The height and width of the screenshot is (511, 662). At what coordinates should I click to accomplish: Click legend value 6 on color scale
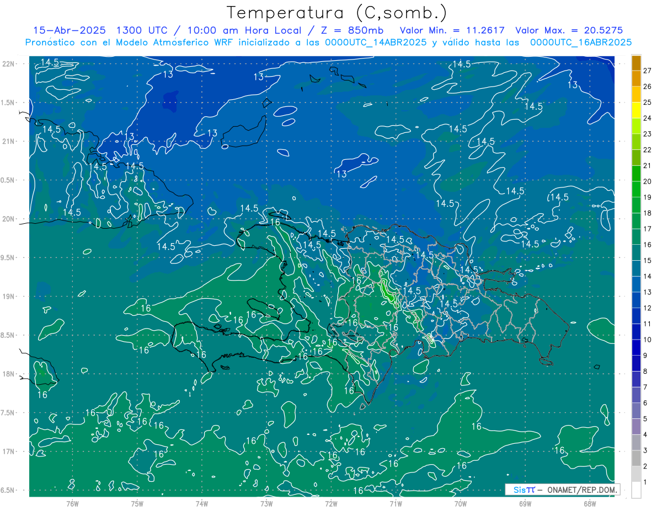(645, 403)
